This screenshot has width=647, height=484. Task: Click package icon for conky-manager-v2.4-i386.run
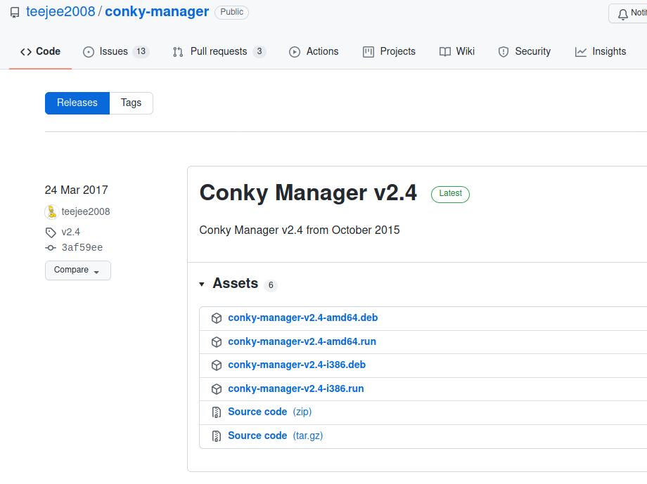[x=217, y=389]
